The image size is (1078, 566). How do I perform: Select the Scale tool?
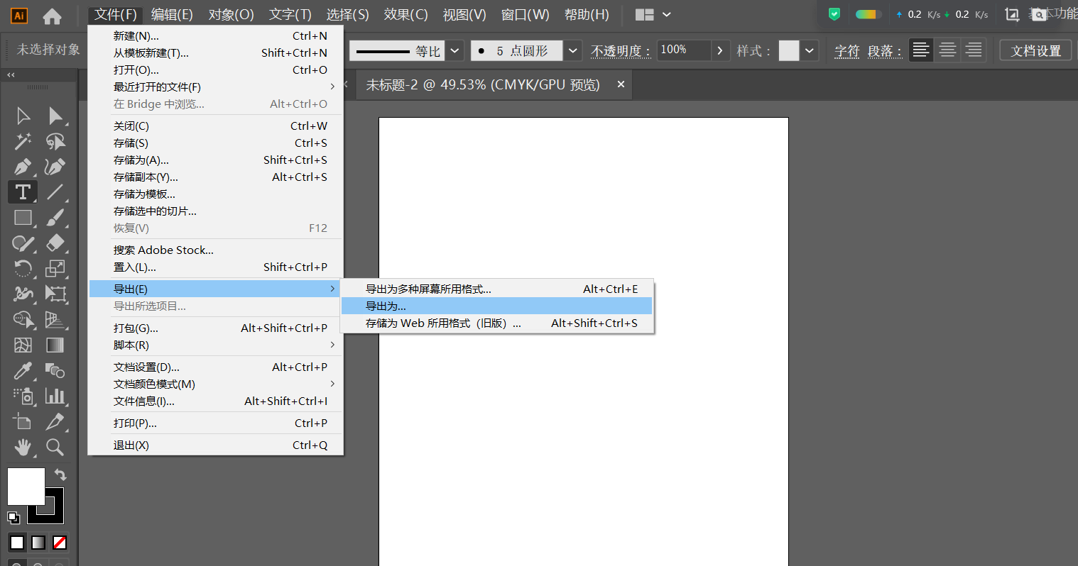(x=55, y=268)
